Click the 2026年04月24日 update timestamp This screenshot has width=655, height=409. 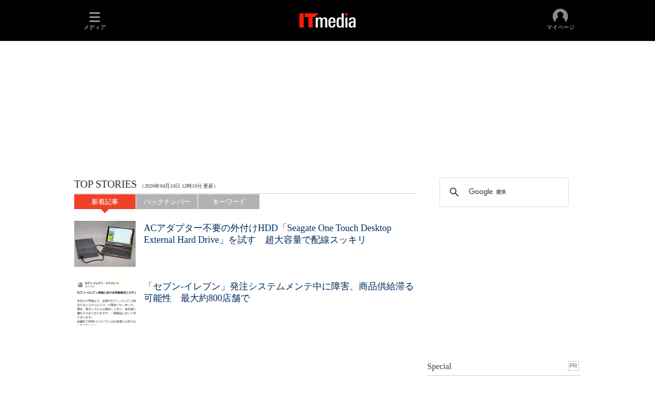tap(179, 186)
